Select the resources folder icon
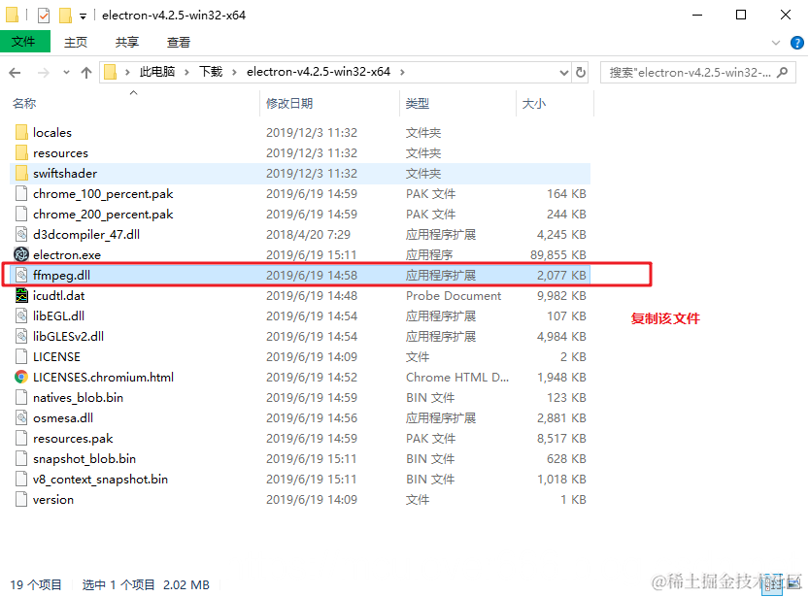The image size is (809, 597). click(21, 153)
